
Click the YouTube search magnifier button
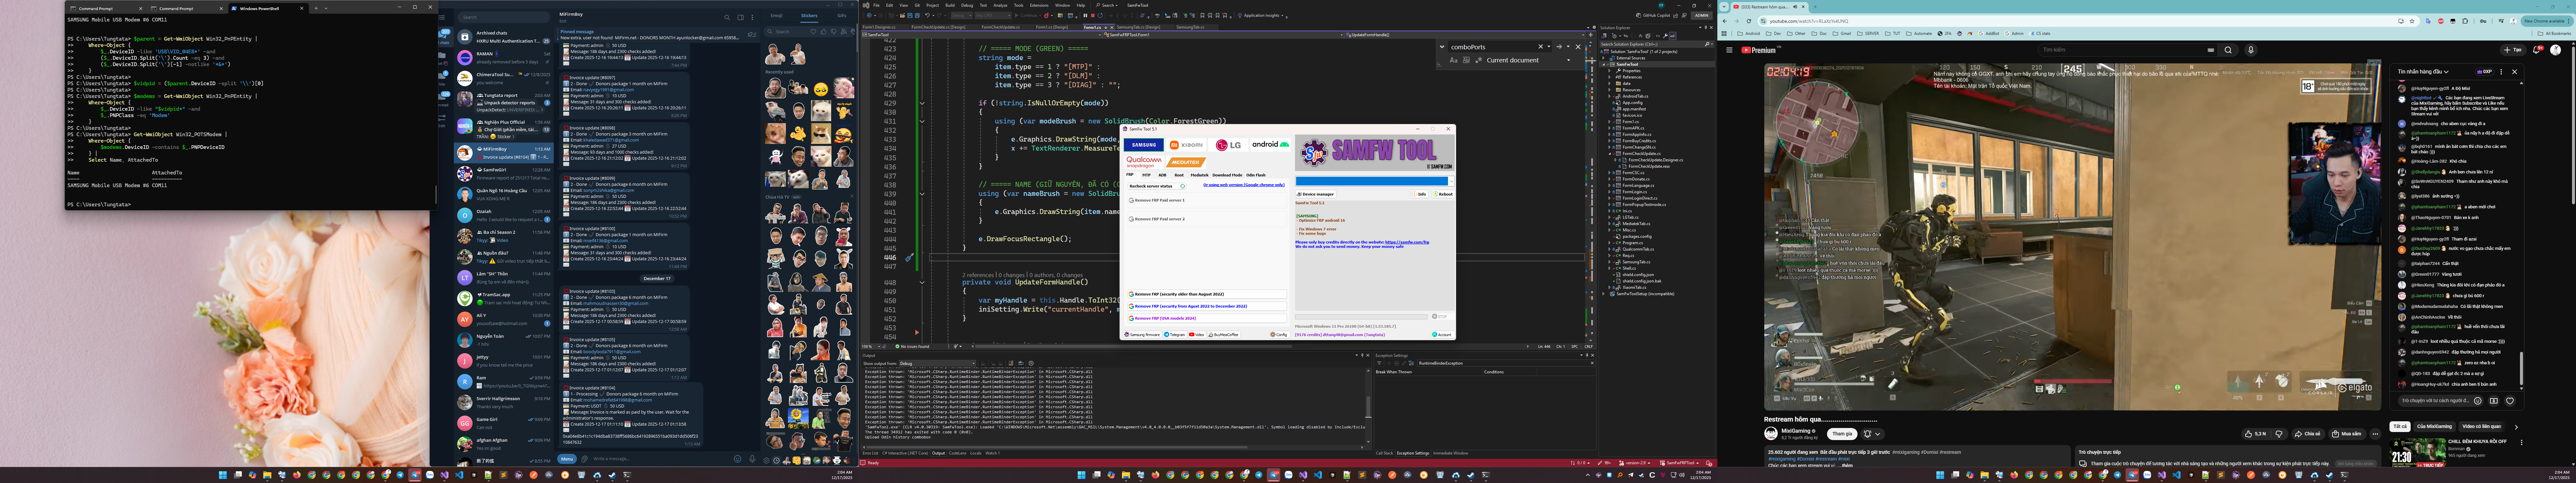(2228, 50)
